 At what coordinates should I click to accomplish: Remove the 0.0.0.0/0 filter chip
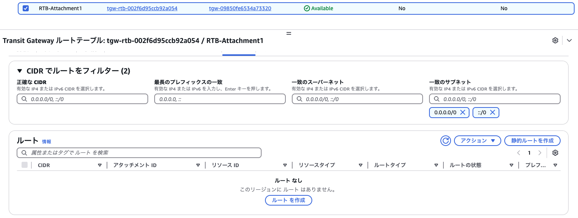(x=462, y=112)
